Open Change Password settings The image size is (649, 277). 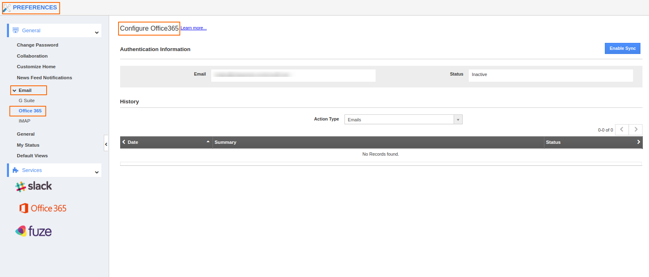coord(38,45)
